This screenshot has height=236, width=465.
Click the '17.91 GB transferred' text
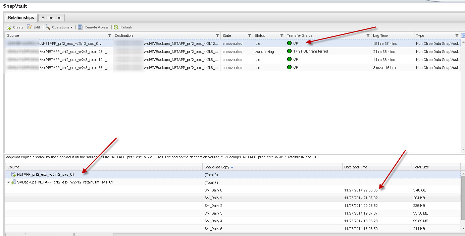pyautogui.click(x=311, y=51)
